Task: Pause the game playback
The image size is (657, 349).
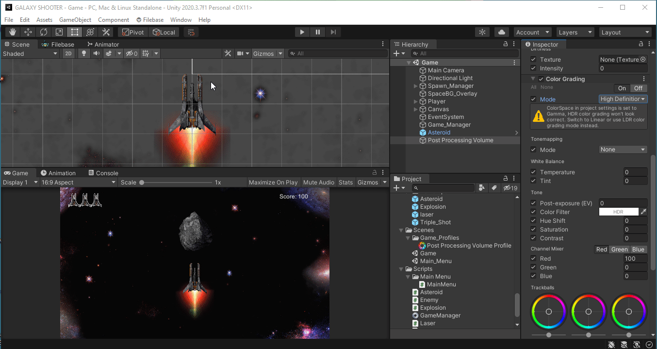Action: point(317,32)
